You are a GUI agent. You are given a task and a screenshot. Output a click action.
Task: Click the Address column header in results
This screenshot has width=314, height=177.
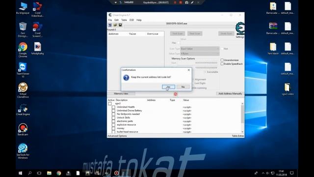113,34
